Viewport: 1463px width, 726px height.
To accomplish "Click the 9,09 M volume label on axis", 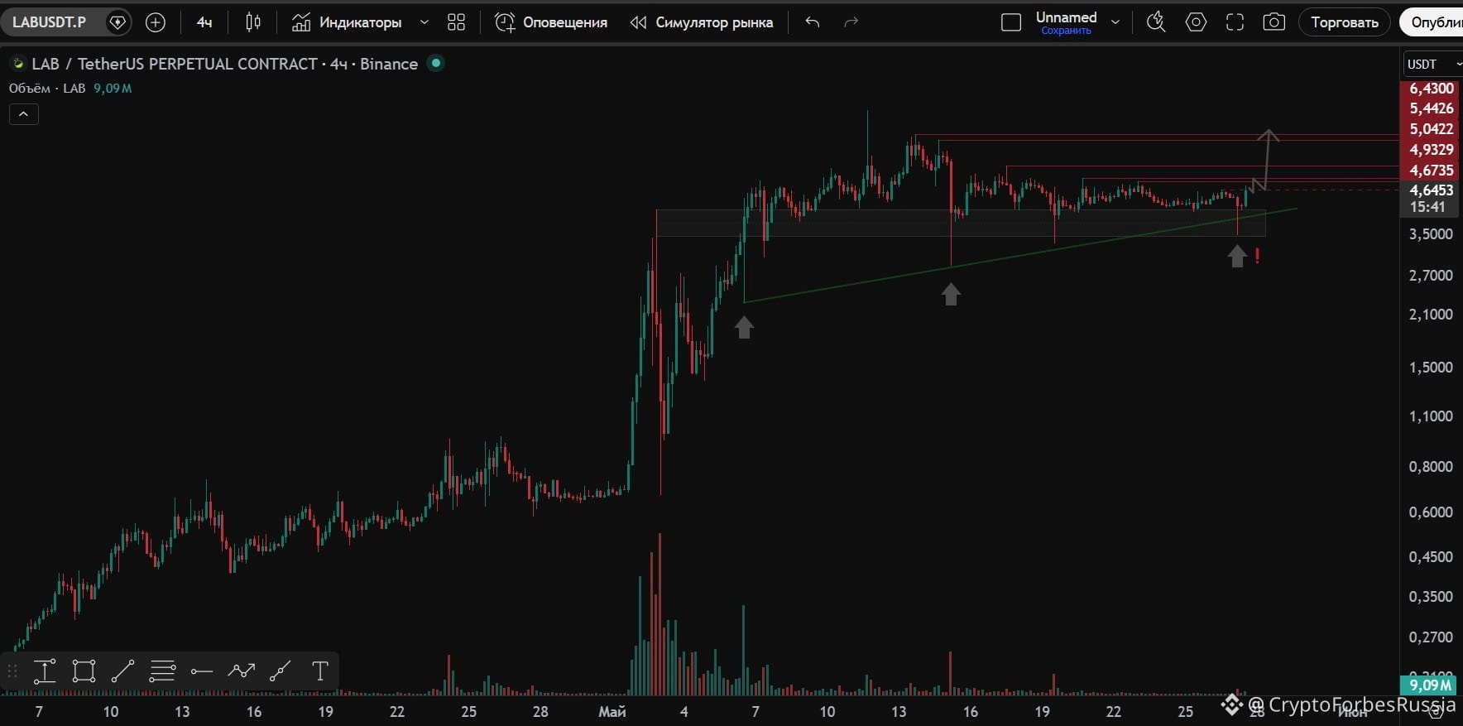I will pos(1431,685).
